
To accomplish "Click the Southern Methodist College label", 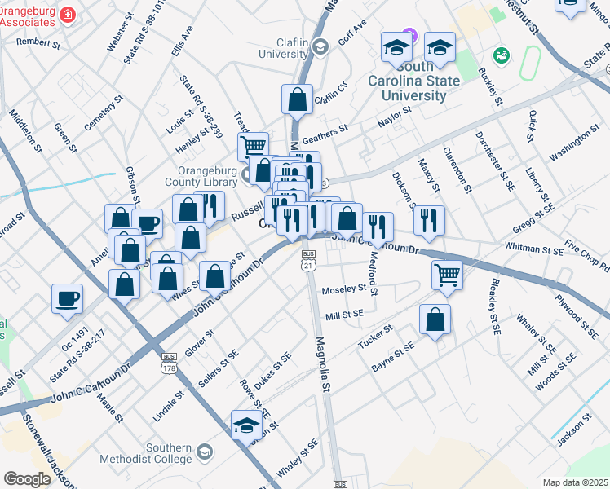I will coord(146,454).
